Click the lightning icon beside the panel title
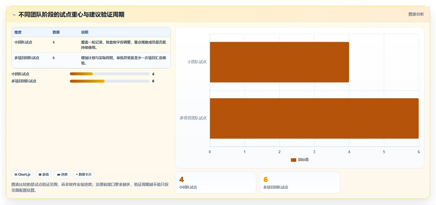436x205 pixels. [x=14, y=15]
